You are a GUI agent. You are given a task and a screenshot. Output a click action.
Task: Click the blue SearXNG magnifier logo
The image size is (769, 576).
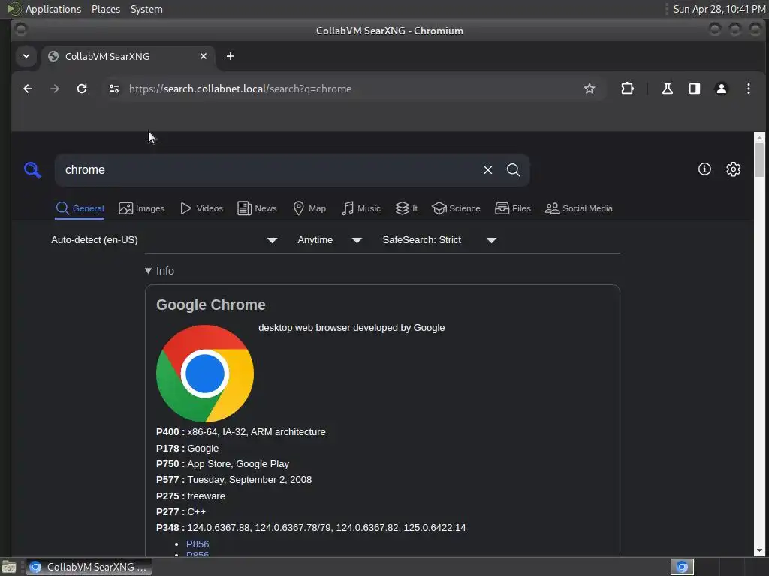[32, 170]
